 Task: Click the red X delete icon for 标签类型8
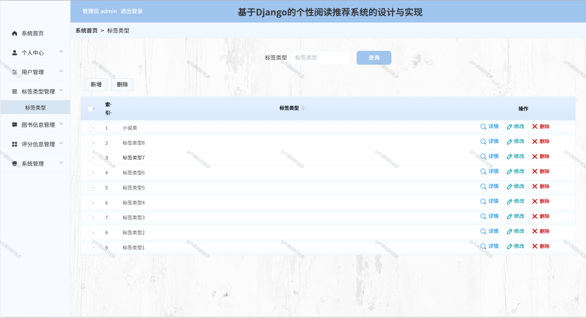point(535,142)
